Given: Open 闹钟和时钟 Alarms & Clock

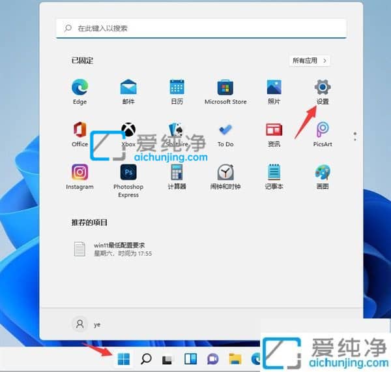Looking at the screenshot, I should [225, 177].
